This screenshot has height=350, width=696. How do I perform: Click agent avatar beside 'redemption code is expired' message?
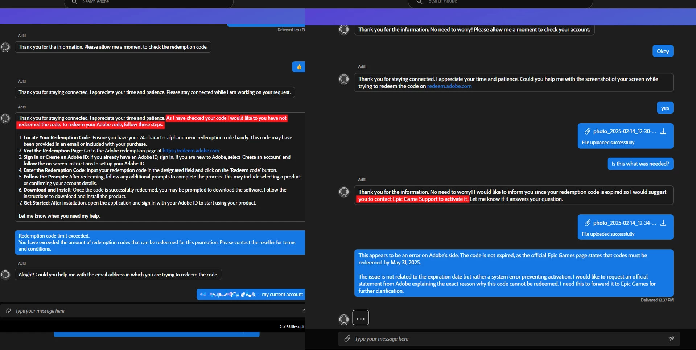click(x=344, y=192)
